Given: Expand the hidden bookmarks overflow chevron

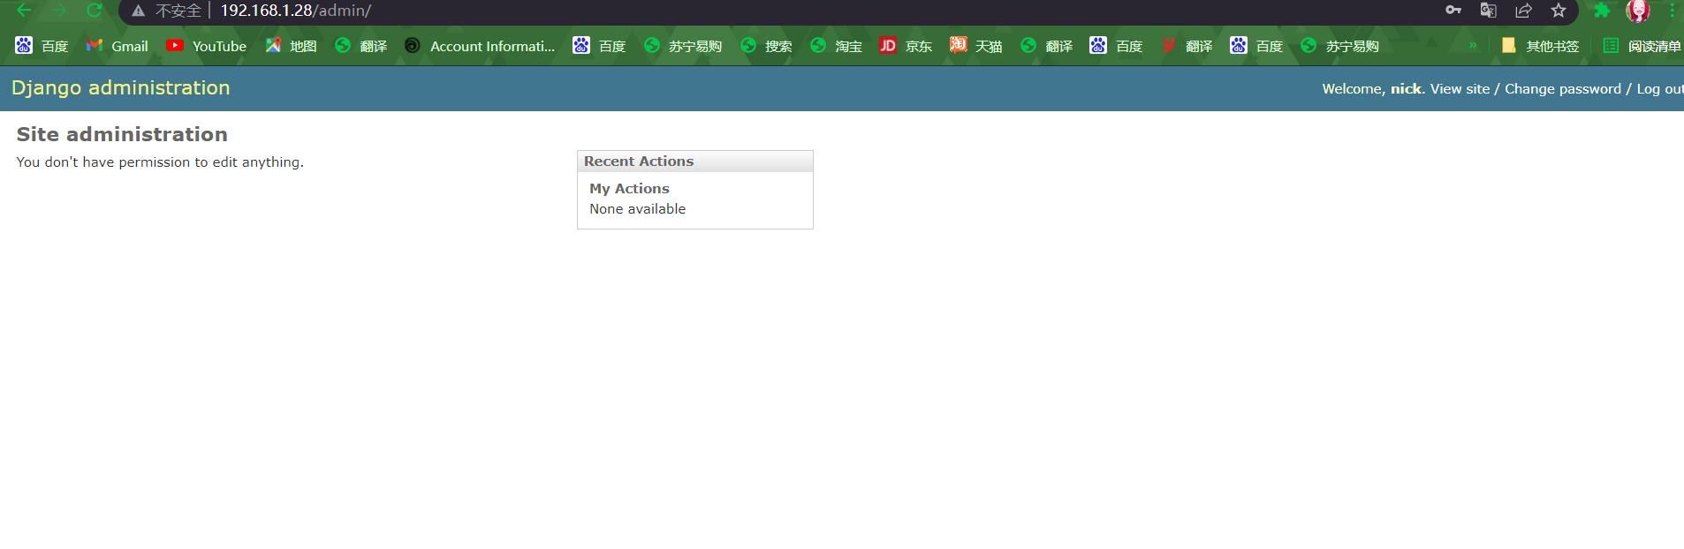Looking at the screenshot, I should 1473,46.
